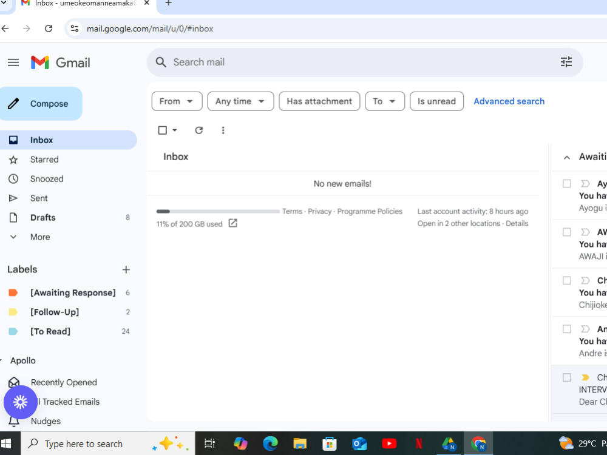
Task: Open Copilot from taskbar
Action: pyautogui.click(x=240, y=443)
